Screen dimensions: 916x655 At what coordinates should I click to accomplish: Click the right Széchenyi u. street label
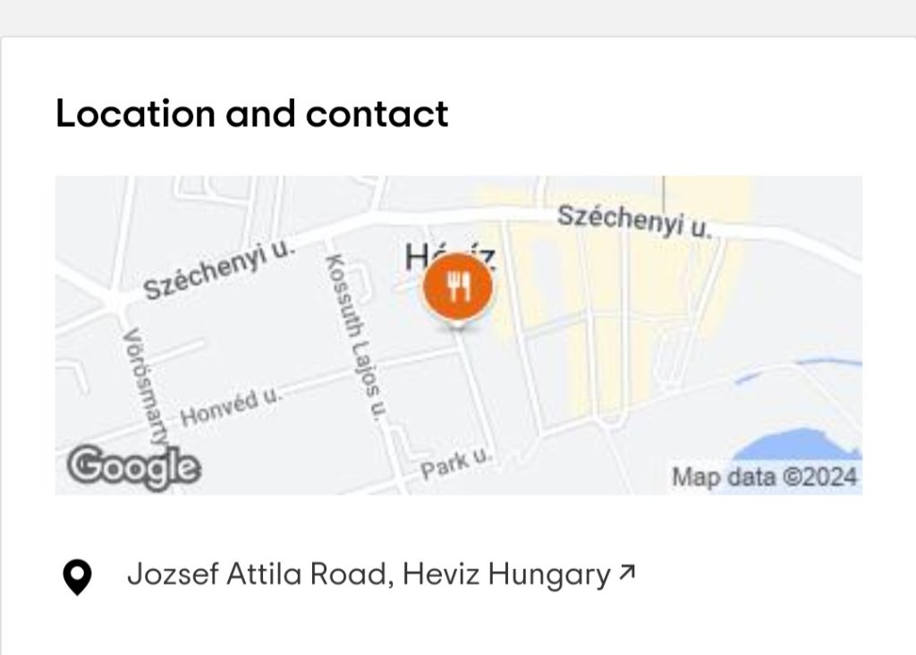tap(634, 221)
